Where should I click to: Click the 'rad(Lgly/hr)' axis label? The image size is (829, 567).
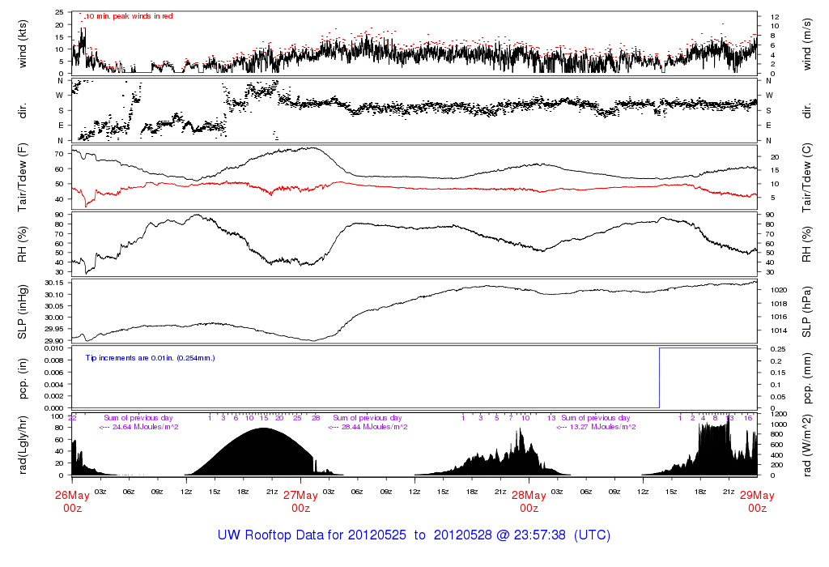tap(22, 445)
